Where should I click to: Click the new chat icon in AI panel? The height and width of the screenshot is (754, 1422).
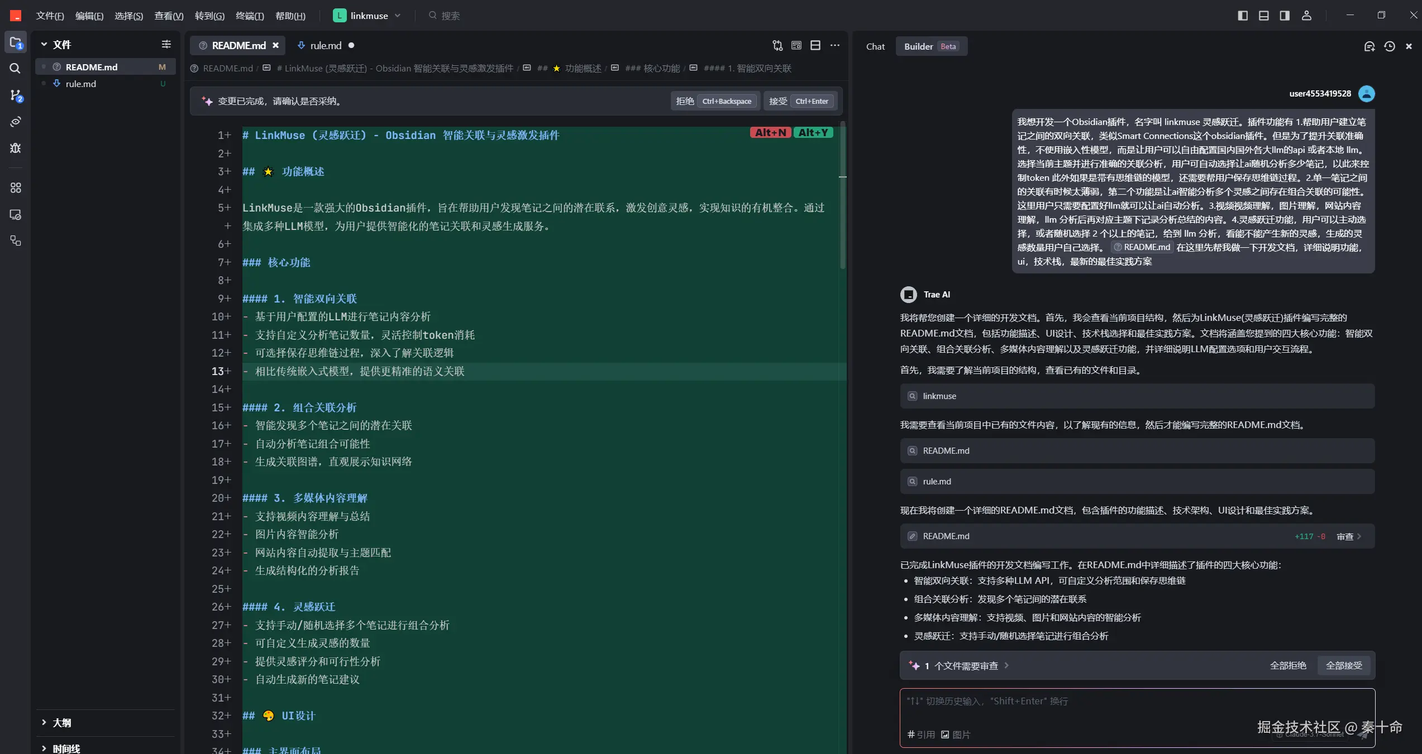(1369, 46)
